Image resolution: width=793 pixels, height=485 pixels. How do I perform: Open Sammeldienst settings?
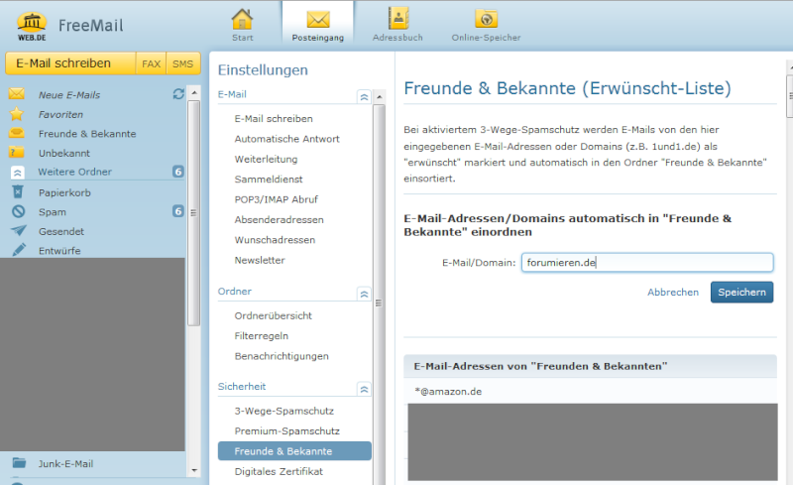click(269, 180)
